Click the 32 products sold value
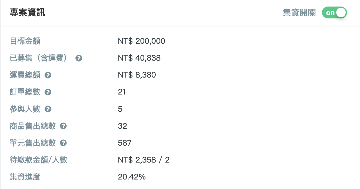 pyautogui.click(x=122, y=126)
